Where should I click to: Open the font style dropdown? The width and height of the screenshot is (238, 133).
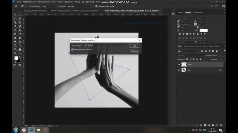tap(202, 18)
